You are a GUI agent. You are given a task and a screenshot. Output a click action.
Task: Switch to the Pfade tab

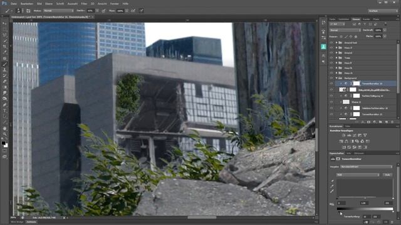(x=376, y=19)
